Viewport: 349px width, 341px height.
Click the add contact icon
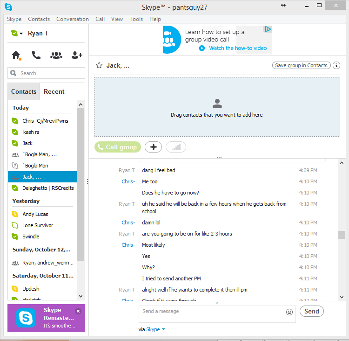pyautogui.click(x=77, y=55)
